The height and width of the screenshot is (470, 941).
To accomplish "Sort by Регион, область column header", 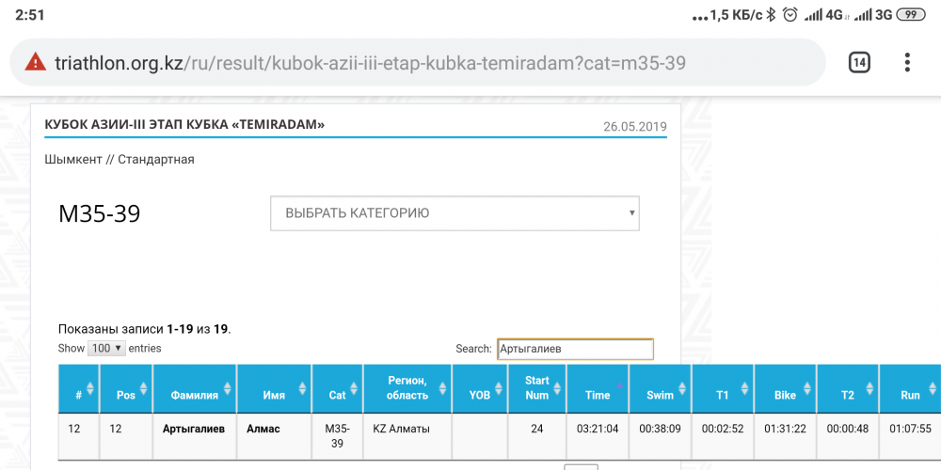I will [407, 388].
